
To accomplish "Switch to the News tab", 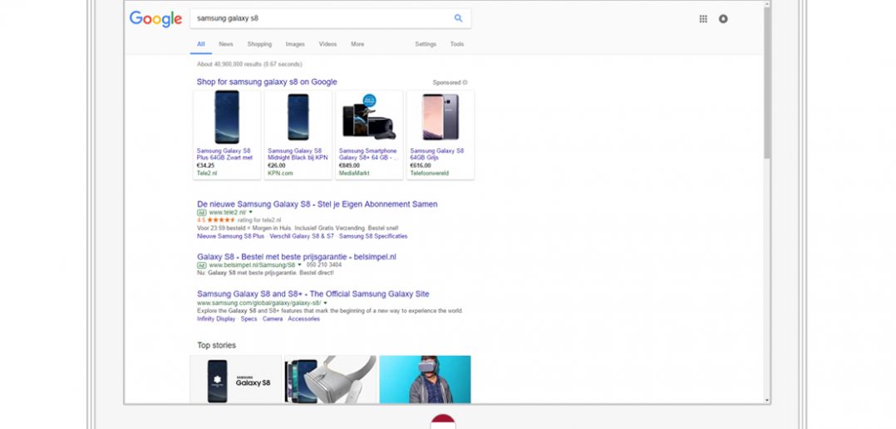I will 226,44.
